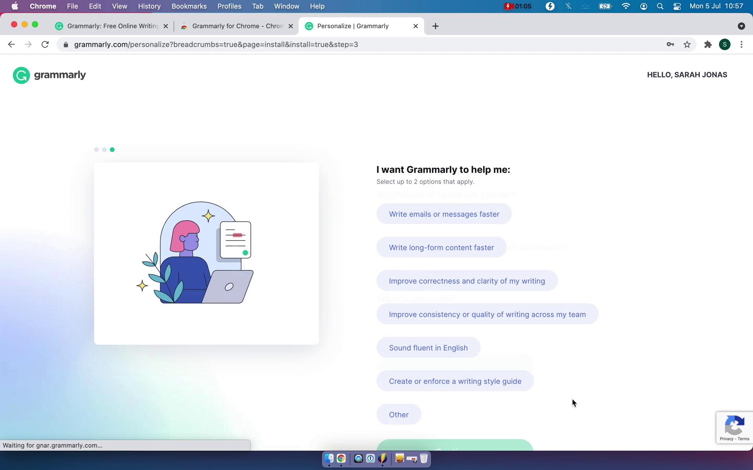Click the red 01:05 timer icon
The image size is (753, 470).
(518, 6)
